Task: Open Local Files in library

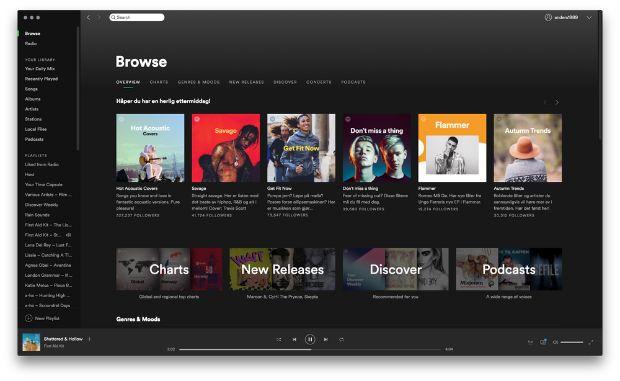Action: (x=35, y=129)
